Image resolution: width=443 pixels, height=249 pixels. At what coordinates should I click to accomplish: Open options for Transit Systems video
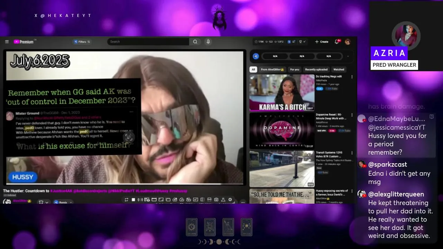(x=352, y=153)
